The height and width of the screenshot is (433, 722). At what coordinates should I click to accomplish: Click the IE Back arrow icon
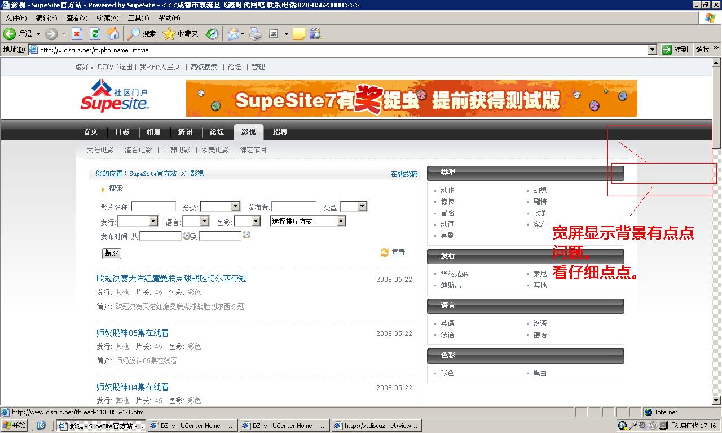[x=10, y=34]
